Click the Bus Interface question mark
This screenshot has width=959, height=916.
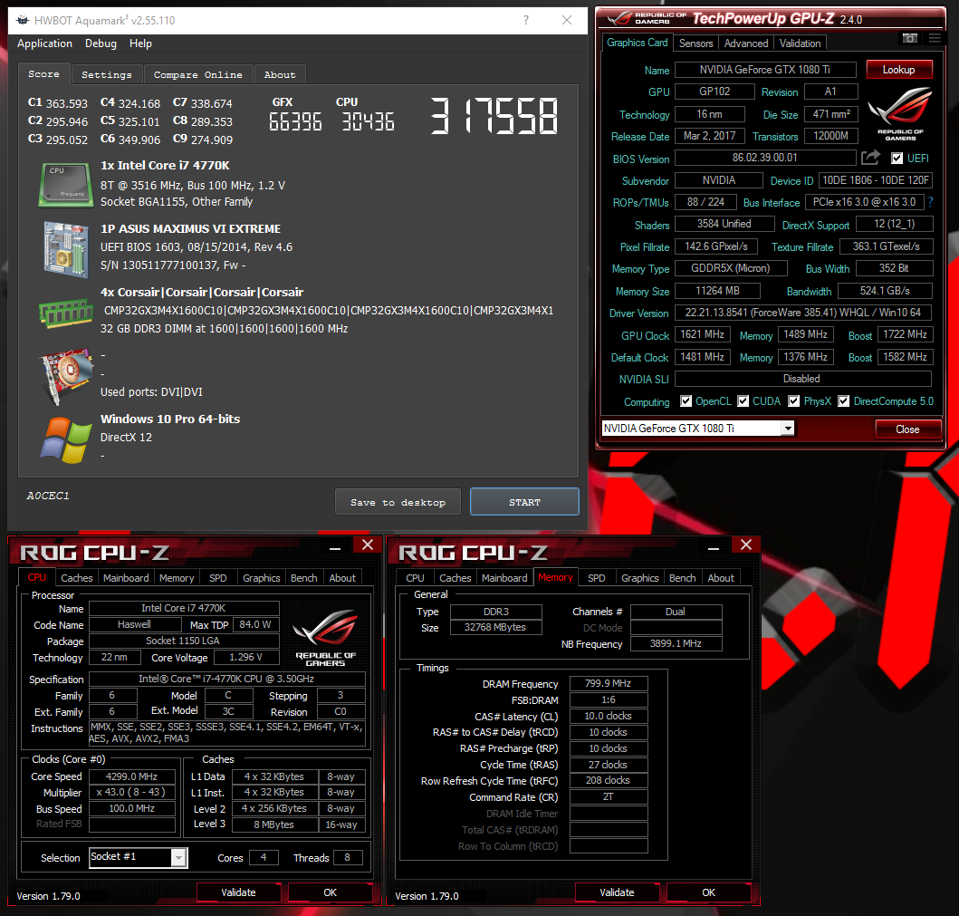930,202
